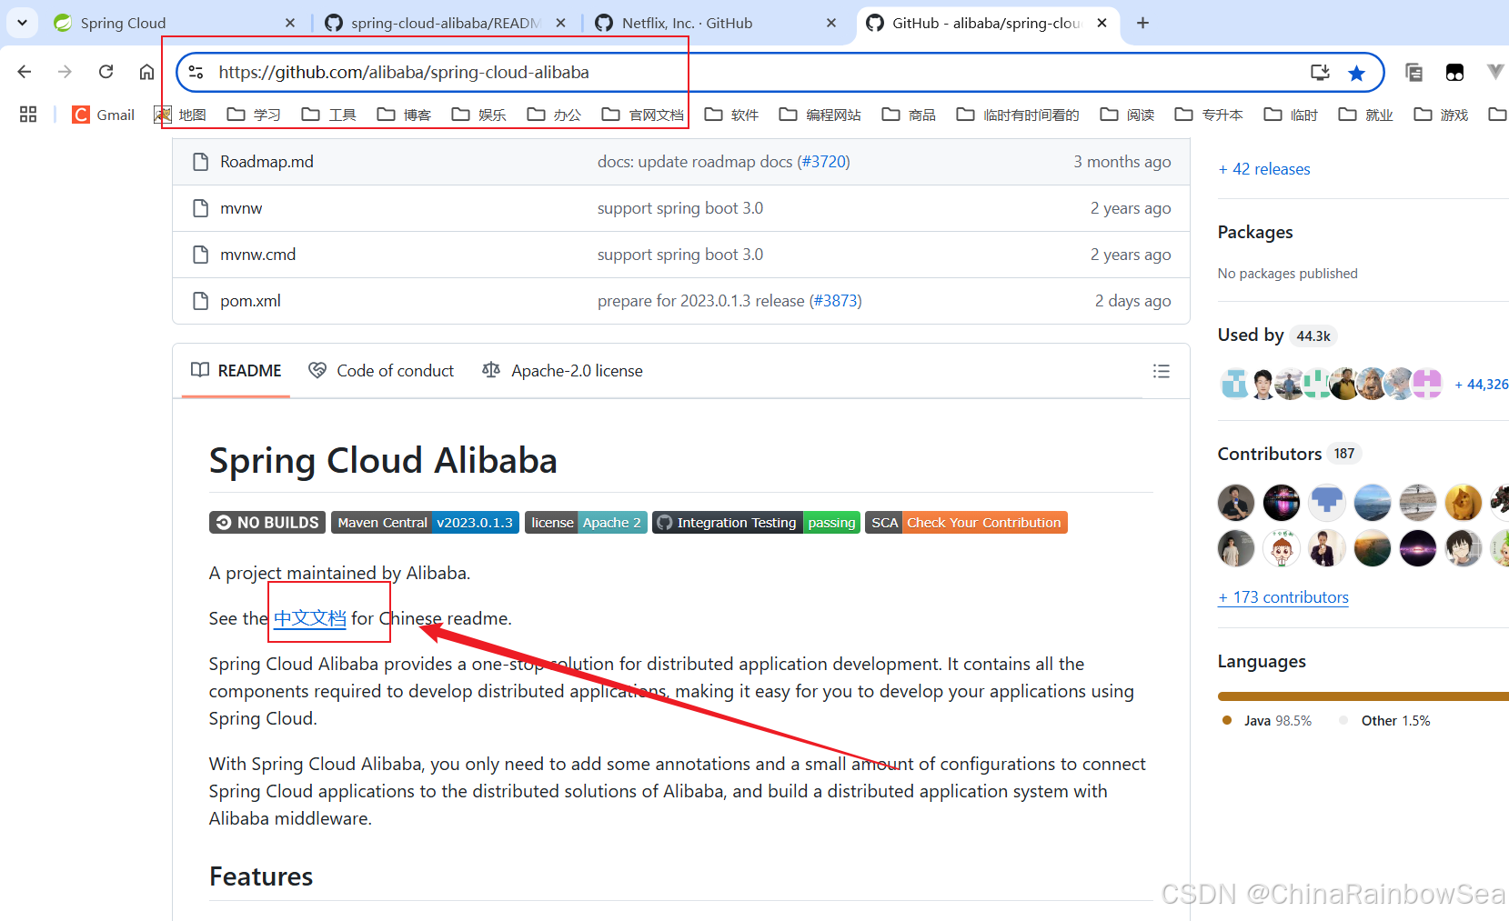
Task: Install app icon in address bar
Action: point(1320,72)
